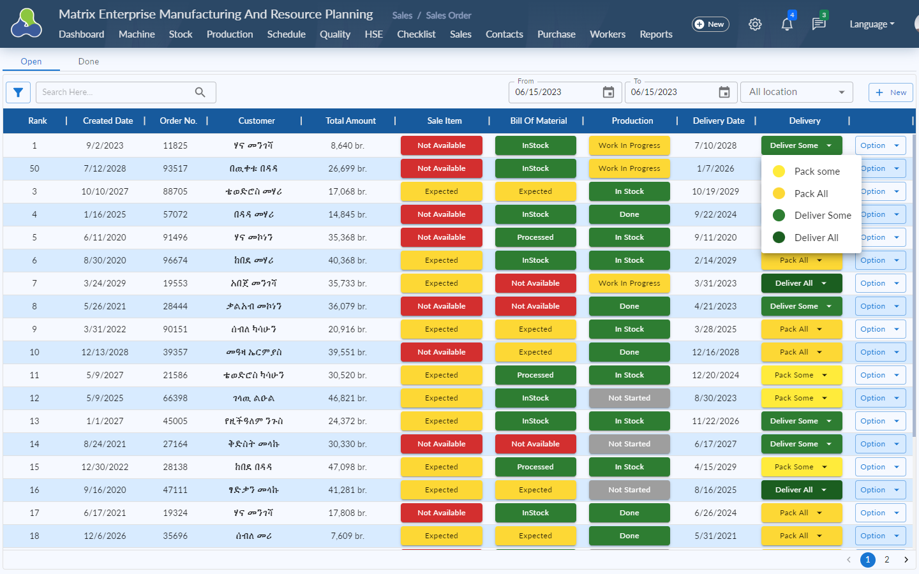This screenshot has height=574, width=919.
Task: Open the Quality menu
Action: click(x=335, y=34)
